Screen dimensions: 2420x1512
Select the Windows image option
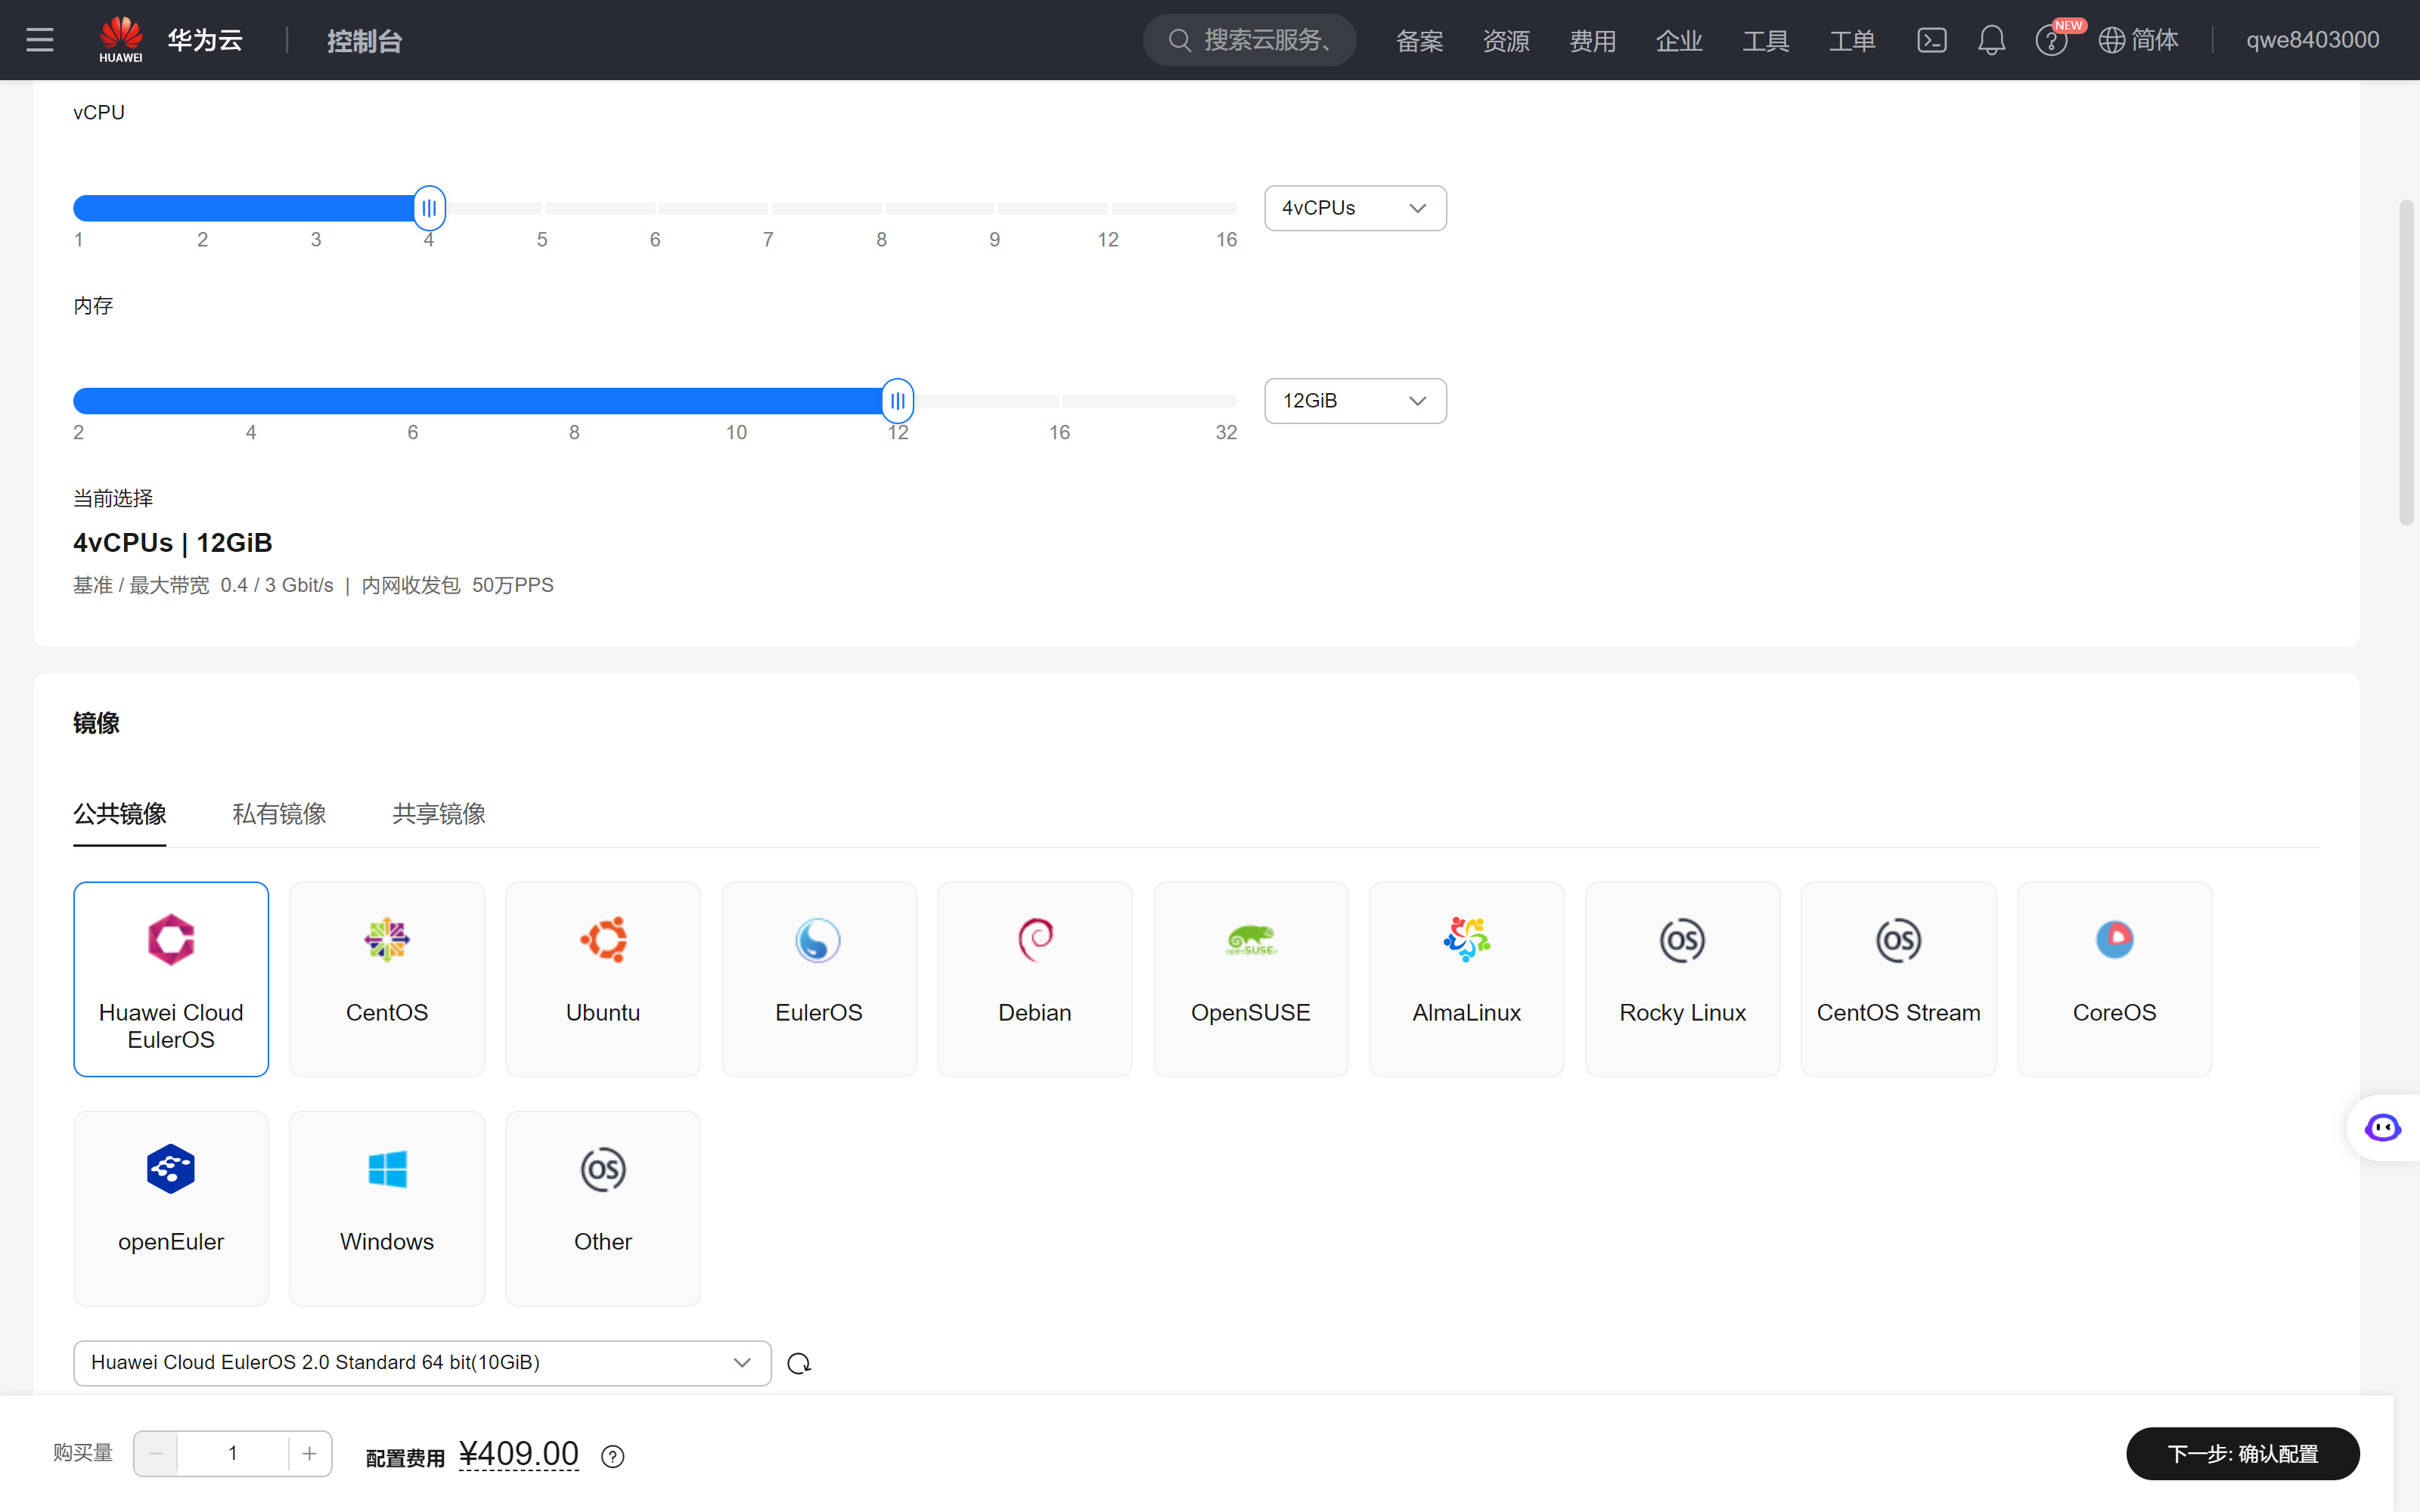387,1207
